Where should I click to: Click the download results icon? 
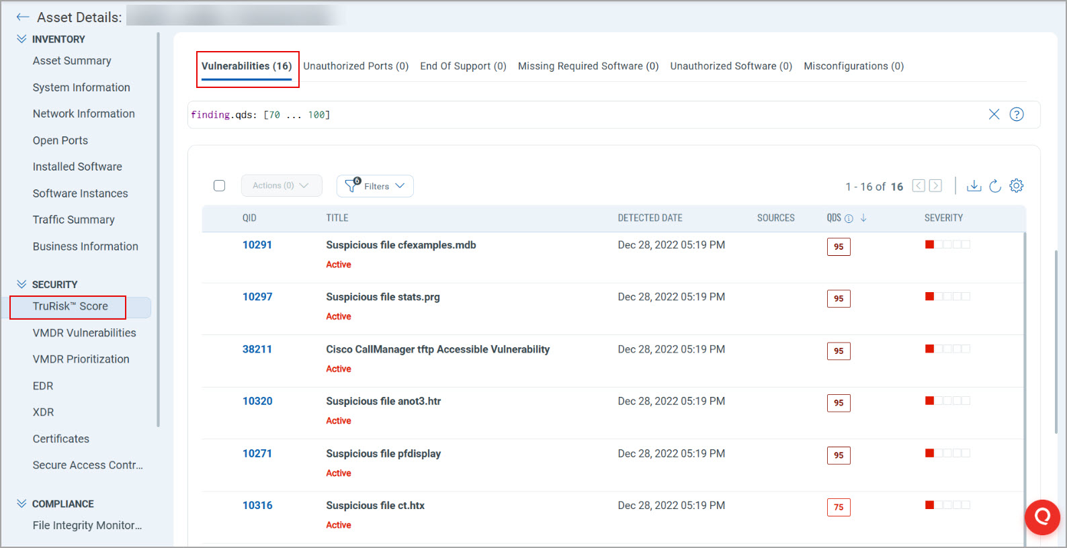point(974,186)
